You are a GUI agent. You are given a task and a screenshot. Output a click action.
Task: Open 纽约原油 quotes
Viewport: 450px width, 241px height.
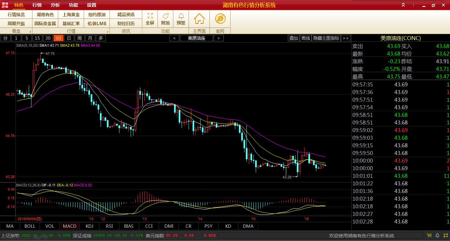[x=97, y=15]
